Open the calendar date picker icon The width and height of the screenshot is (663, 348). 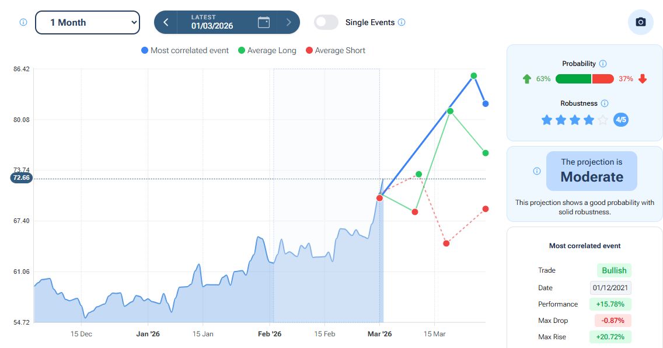pos(264,22)
